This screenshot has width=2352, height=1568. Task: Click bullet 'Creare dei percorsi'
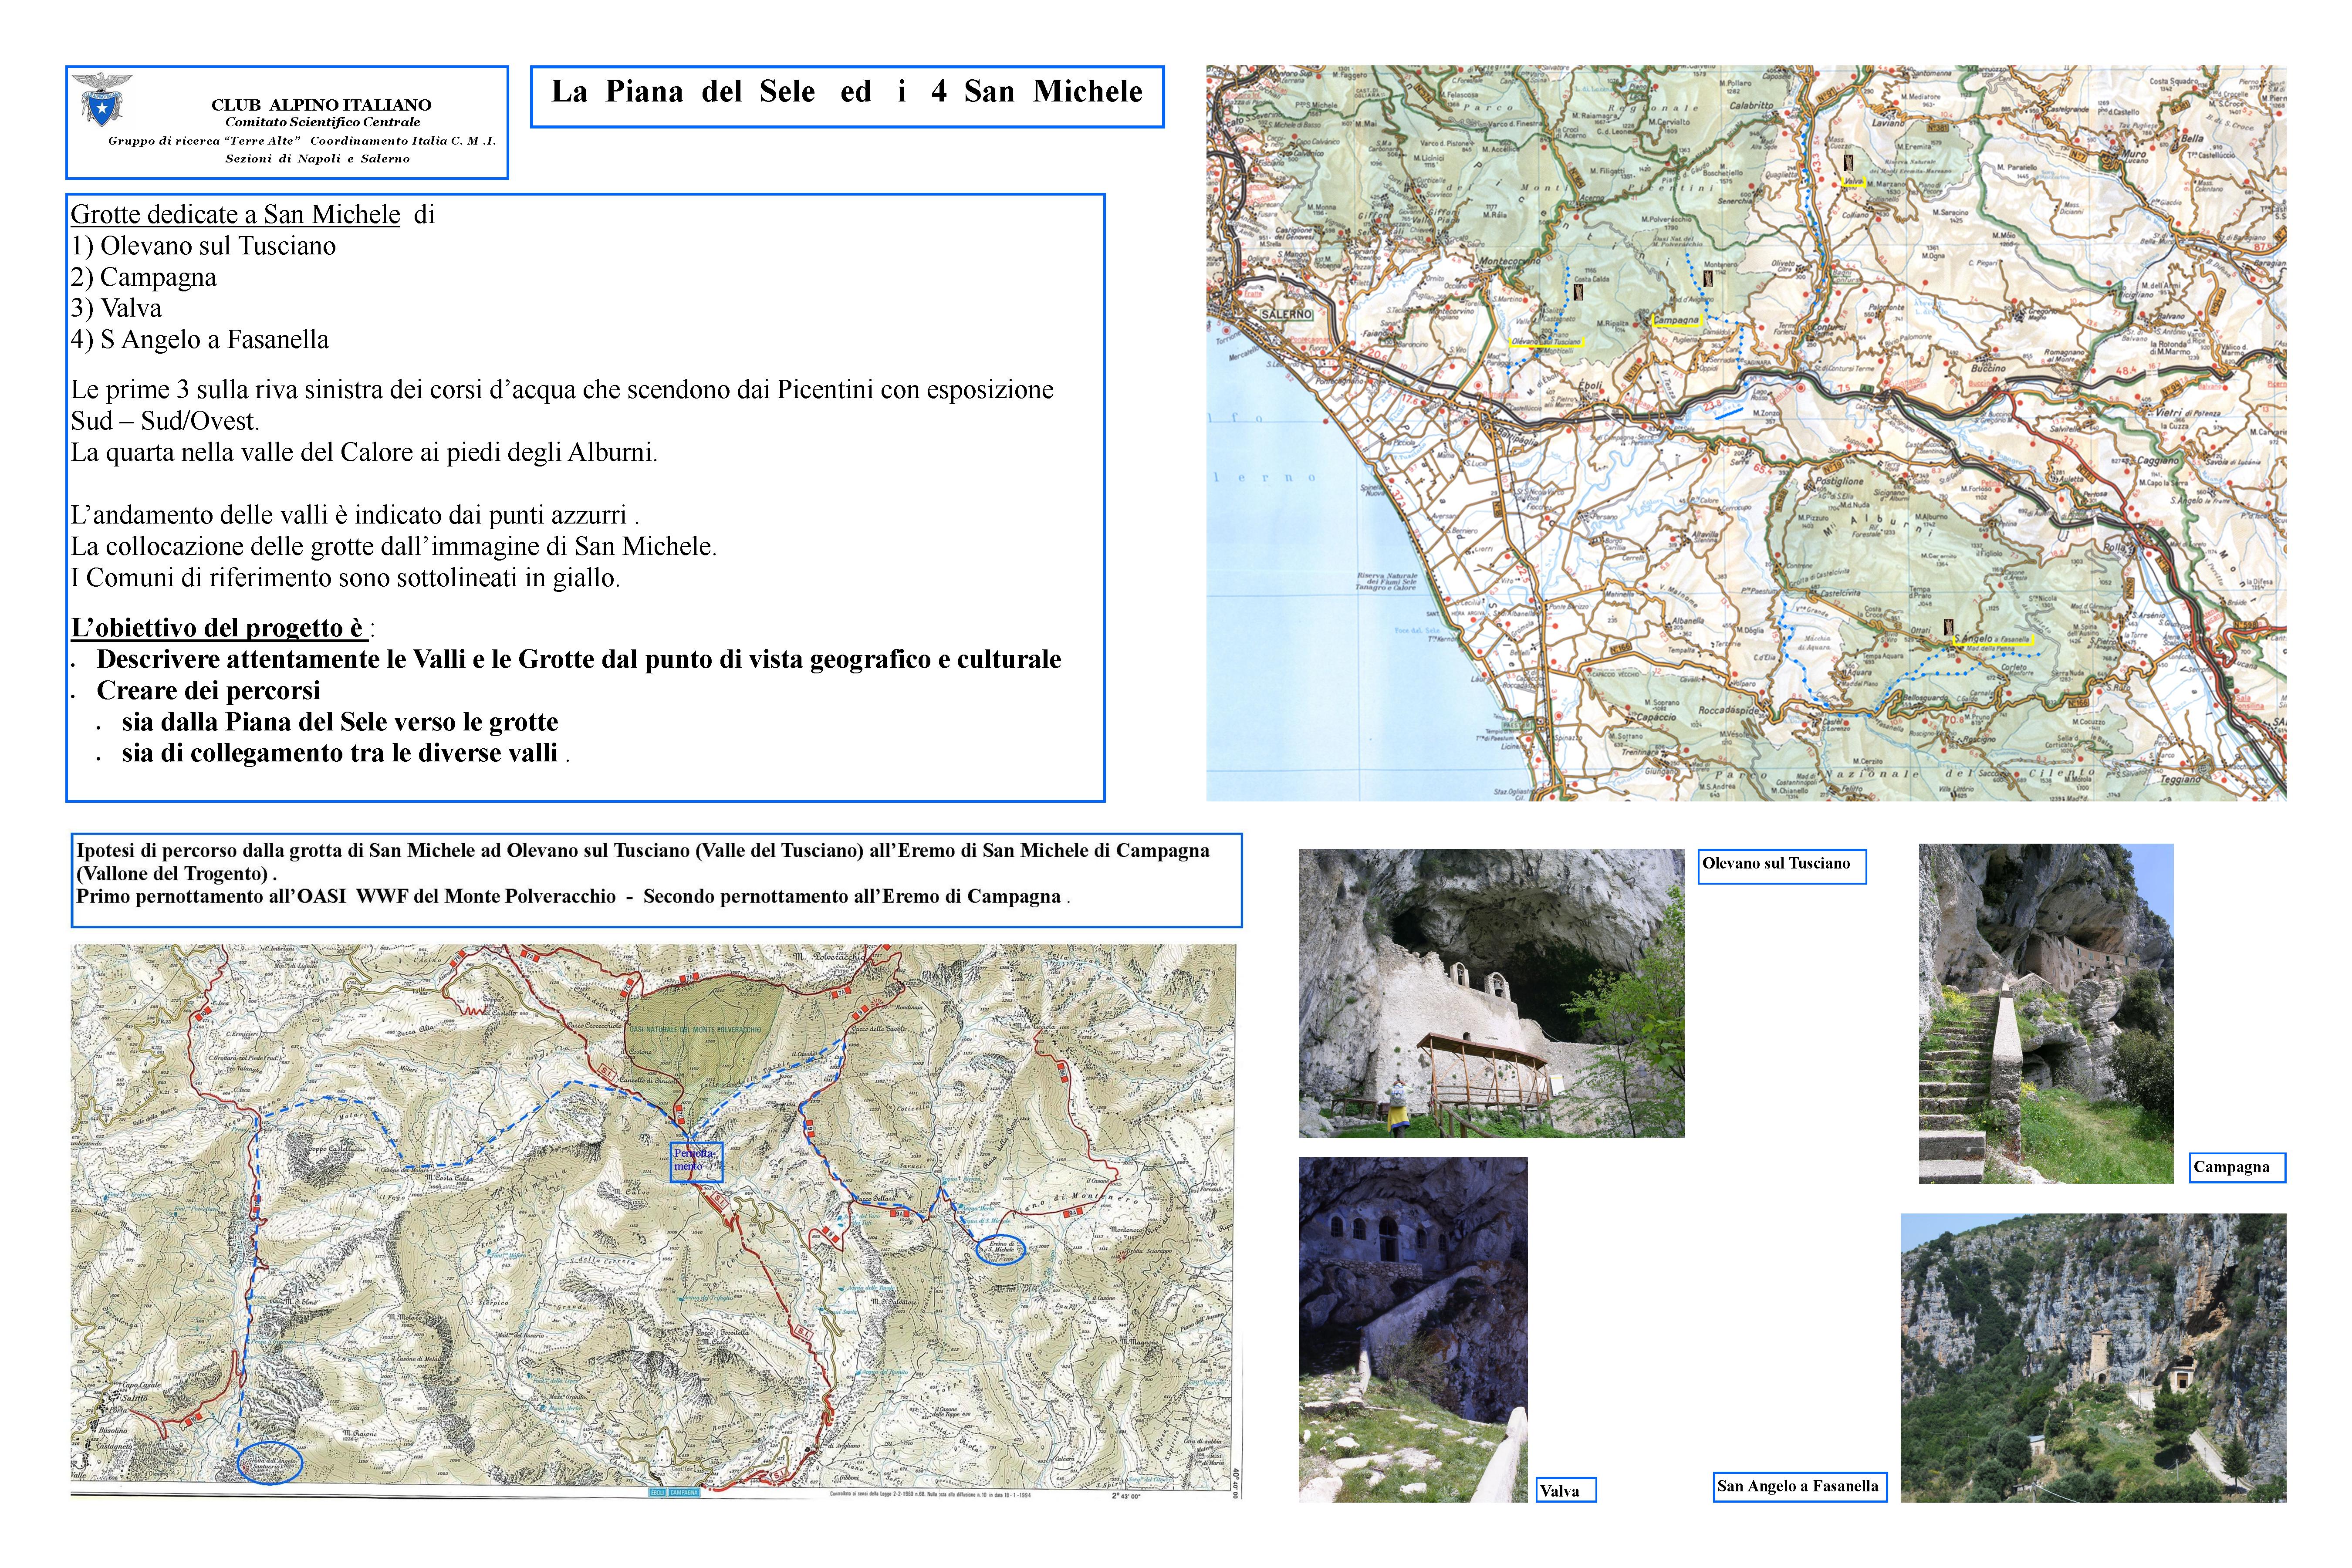coord(208,690)
